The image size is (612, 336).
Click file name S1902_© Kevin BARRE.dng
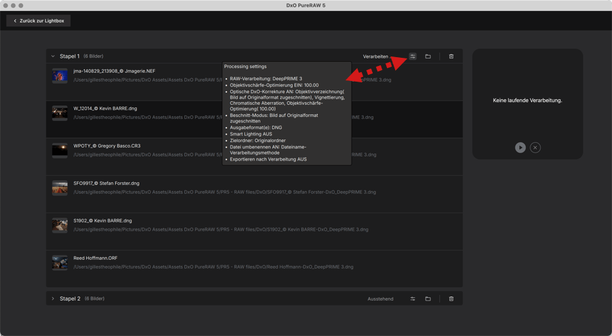(x=103, y=221)
